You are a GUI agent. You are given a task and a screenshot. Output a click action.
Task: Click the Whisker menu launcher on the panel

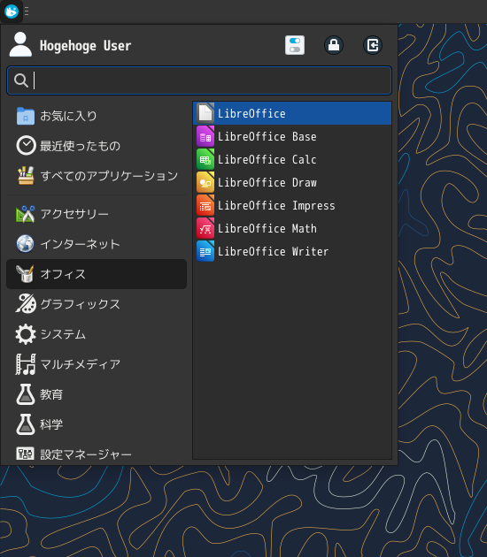(12, 11)
